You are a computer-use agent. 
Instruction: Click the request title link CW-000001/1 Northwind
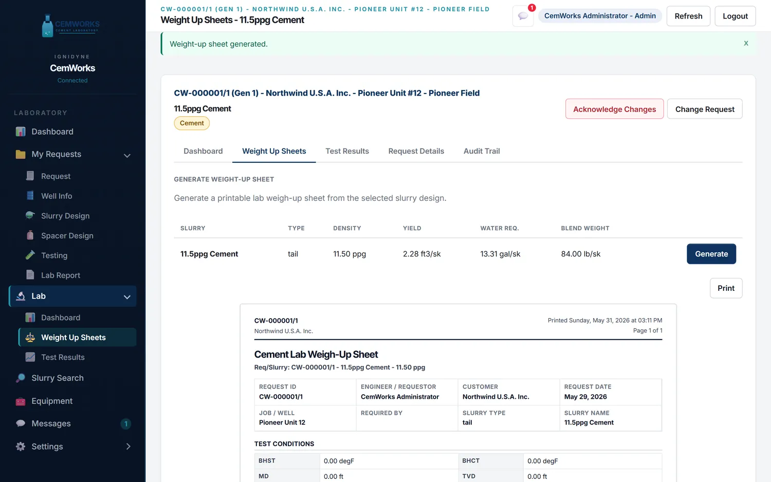tap(327, 93)
